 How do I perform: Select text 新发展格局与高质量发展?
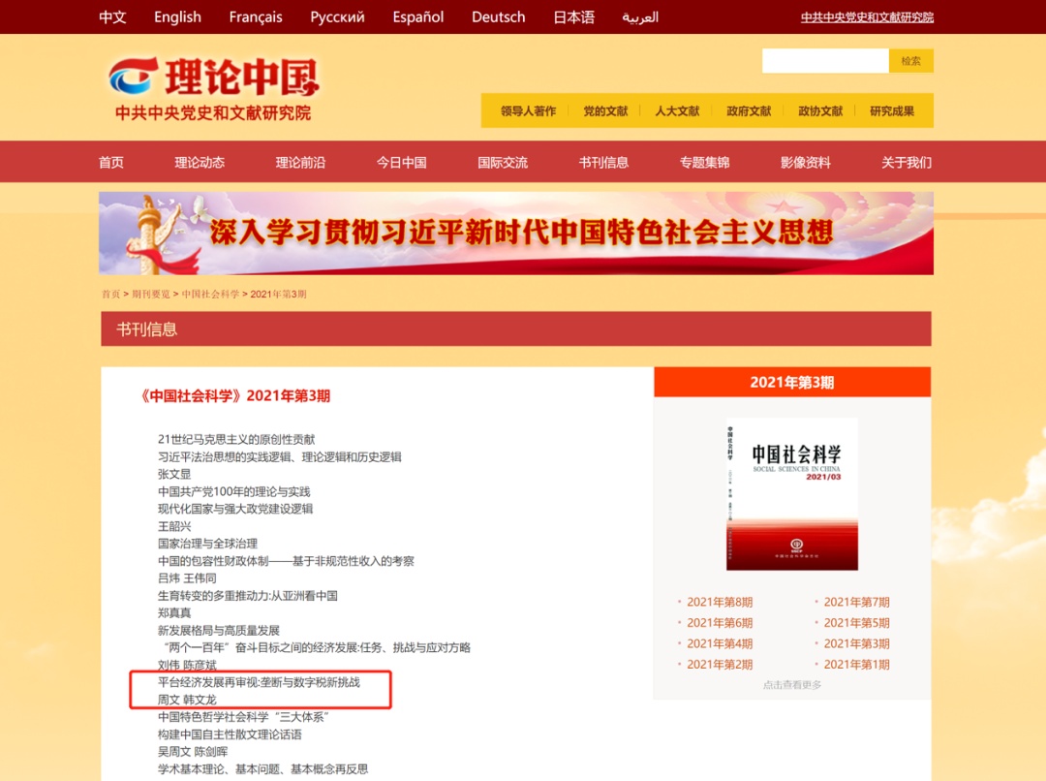click(219, 630)
